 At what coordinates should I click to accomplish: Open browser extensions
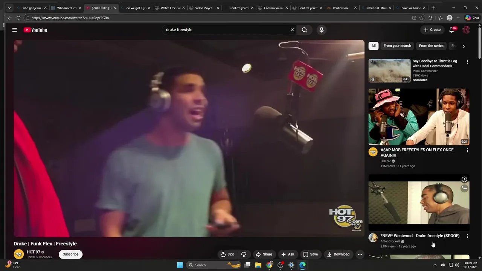pos(430,18)
